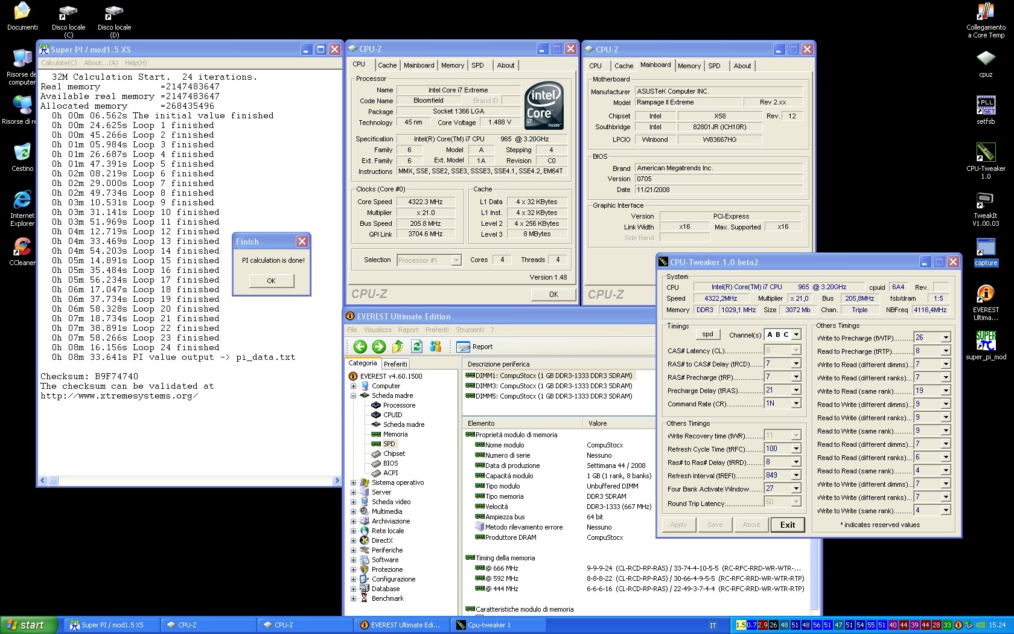Open the setfsb desktop icon
1014x634 pixels.
[x=986, y=110]
